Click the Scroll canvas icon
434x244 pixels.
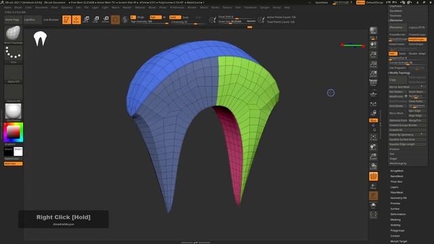374,45
